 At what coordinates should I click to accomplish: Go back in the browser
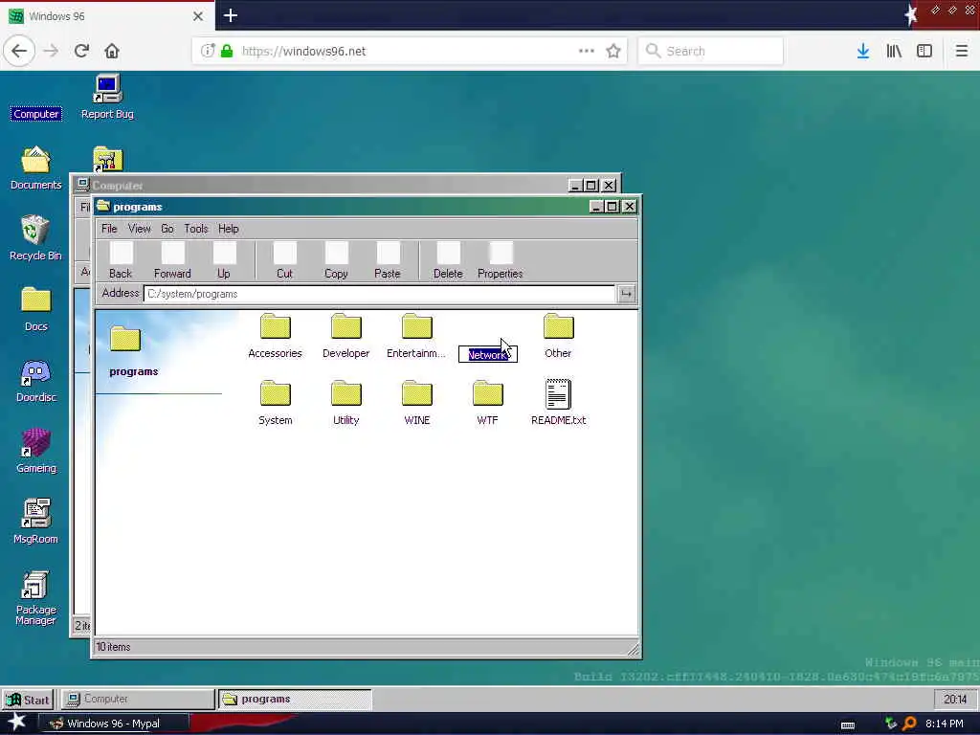(x=19, y=51)
